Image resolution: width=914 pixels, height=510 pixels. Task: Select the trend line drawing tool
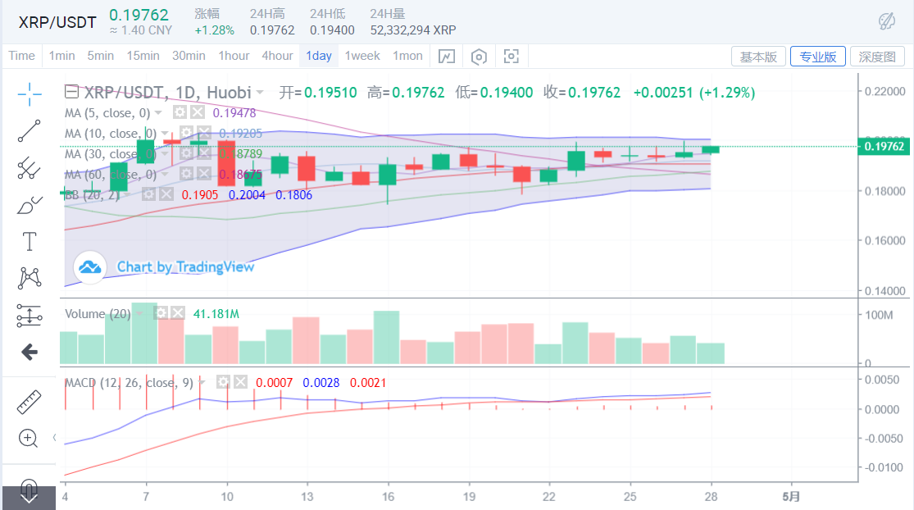(x=30, y=131)
